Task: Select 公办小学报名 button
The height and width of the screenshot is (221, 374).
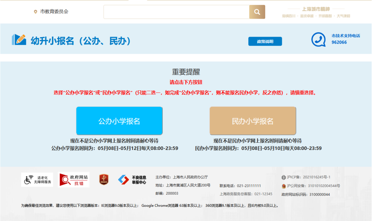Action: point(119,121)
